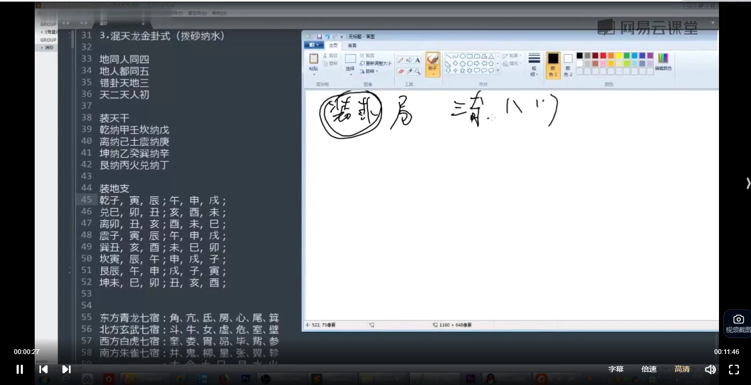Pause the video with the pause control
This screenshot has width=751, height=385.
tap(19, 369)
